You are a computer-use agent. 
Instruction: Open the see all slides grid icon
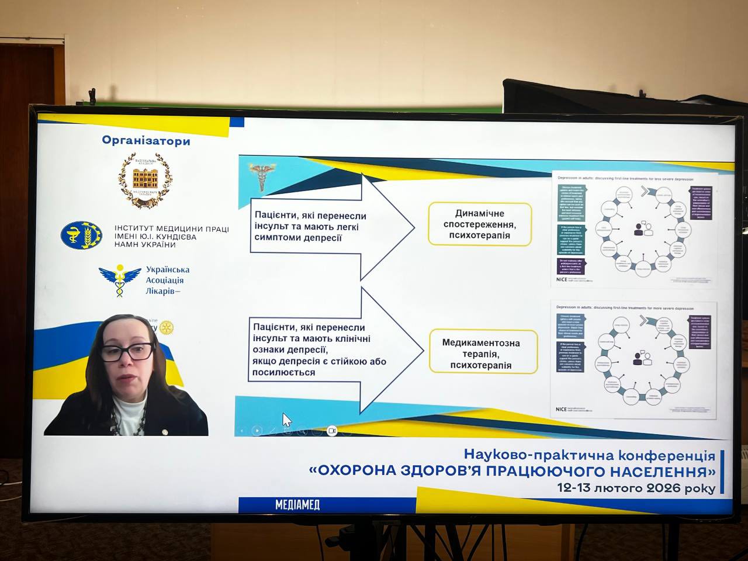coord(287,431)
